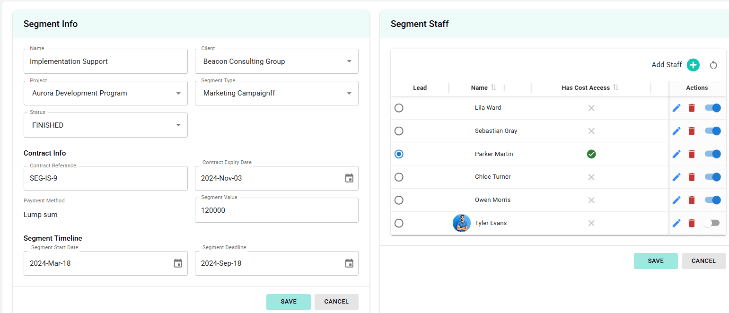
Task: Delete Sebastian Gray with the trash icon
Action: pos(692,131)
